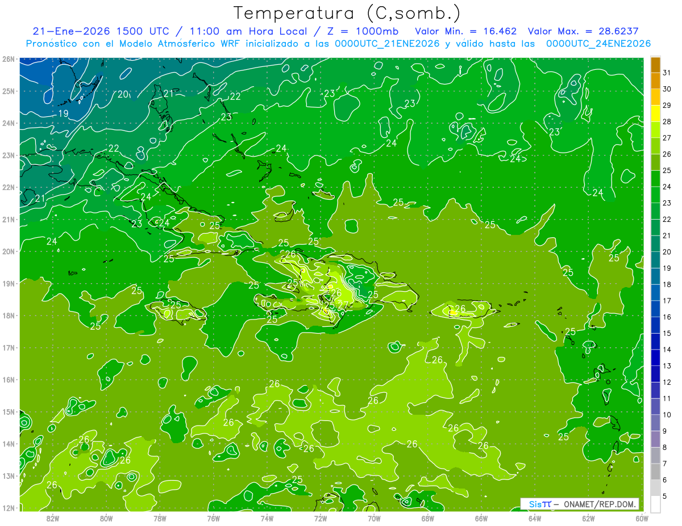This screenshot has height=526, width=682.
Task: Pick the color swatch between 24 and 25
Action: [655, 179]
